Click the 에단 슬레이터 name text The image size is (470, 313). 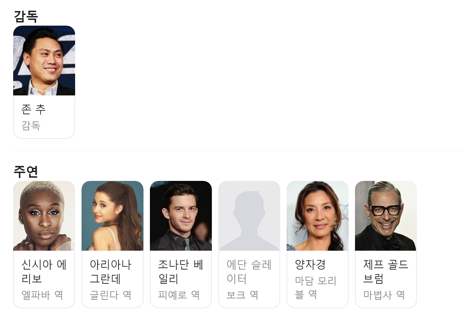(x=249, y=272)
